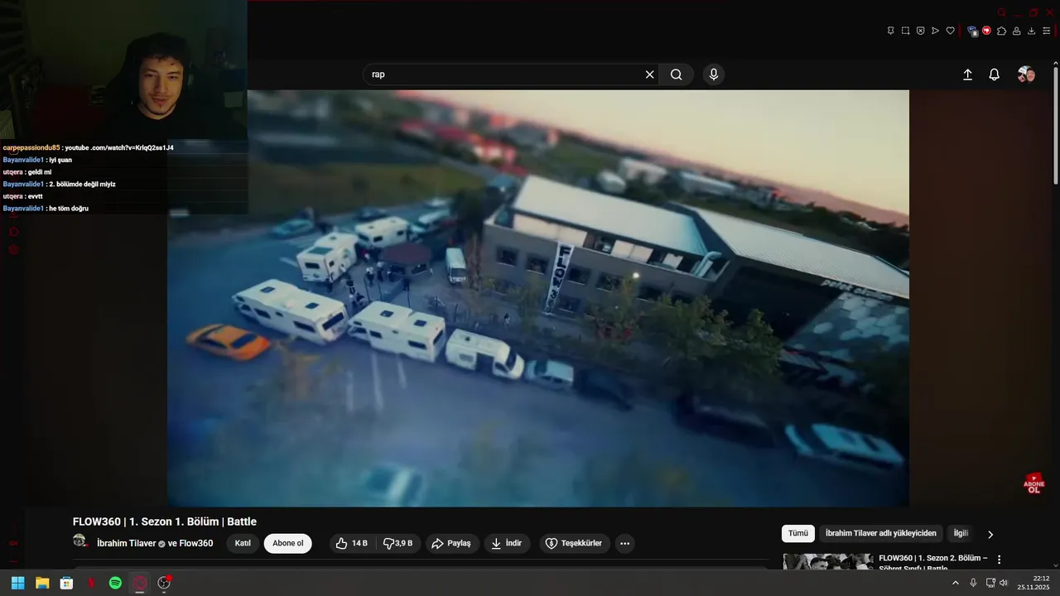Open İbrahim Tilaver channel name link
1060x596 pixels.
coord(126,543)
